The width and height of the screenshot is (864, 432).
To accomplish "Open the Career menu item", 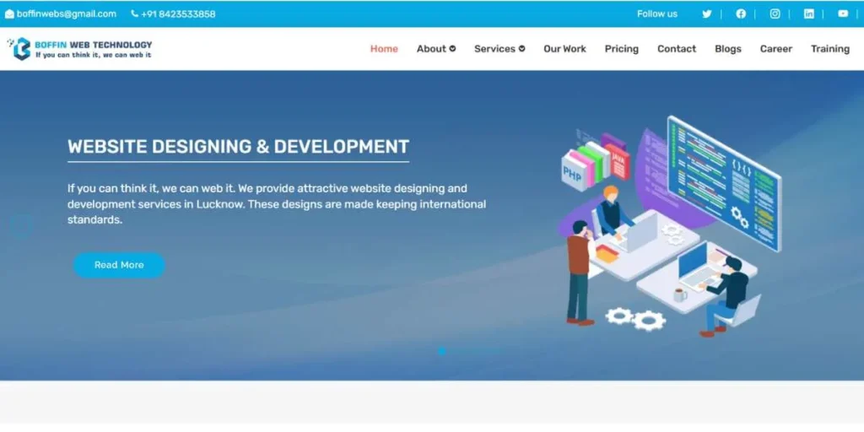I will coord(776,48).
